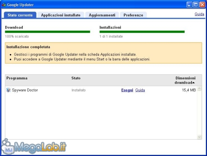Maximize the Google Updater window
The height and width of the screenshot is (156, 207).
point(196,5)
